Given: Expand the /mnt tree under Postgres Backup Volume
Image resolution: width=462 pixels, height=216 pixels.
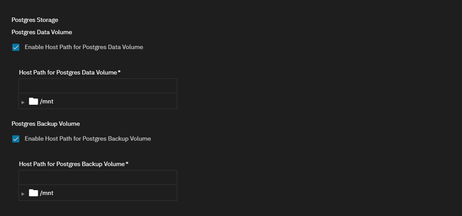Looking at the screenshot, I should point(23,194).
